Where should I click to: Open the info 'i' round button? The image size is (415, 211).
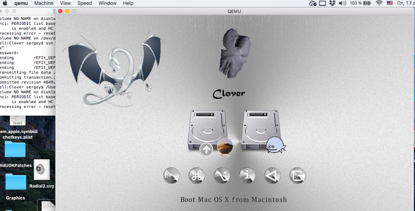[x=247, y=176]
